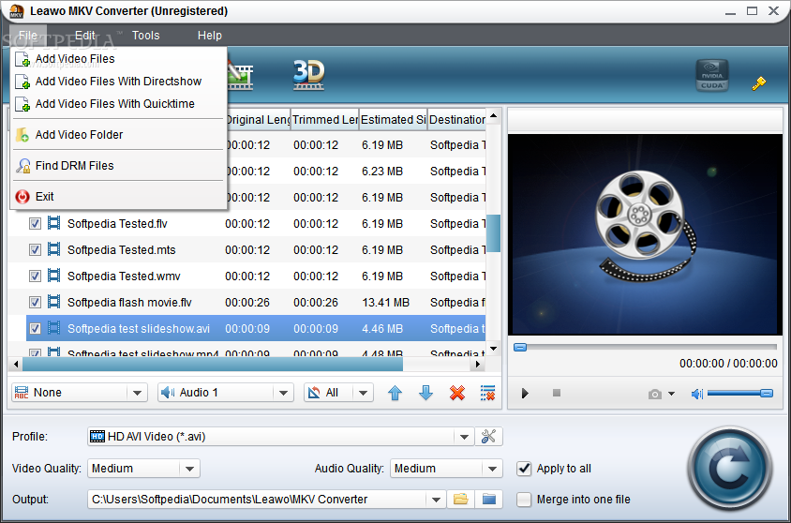Open the Tools menu

coord(146,36)
